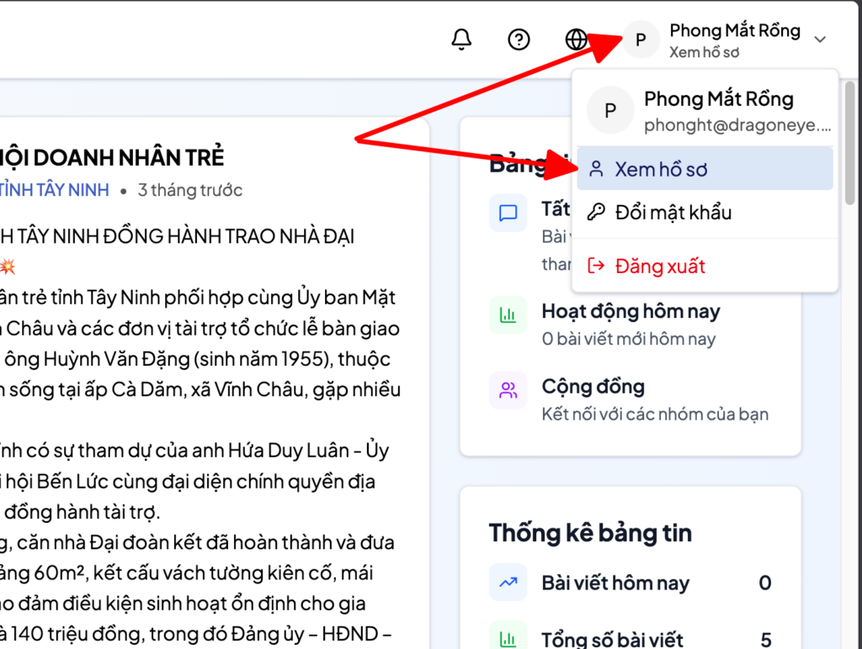862x649 pixels.
Task: Click the Cộng đồng people icon
Action: click(508, 390)
